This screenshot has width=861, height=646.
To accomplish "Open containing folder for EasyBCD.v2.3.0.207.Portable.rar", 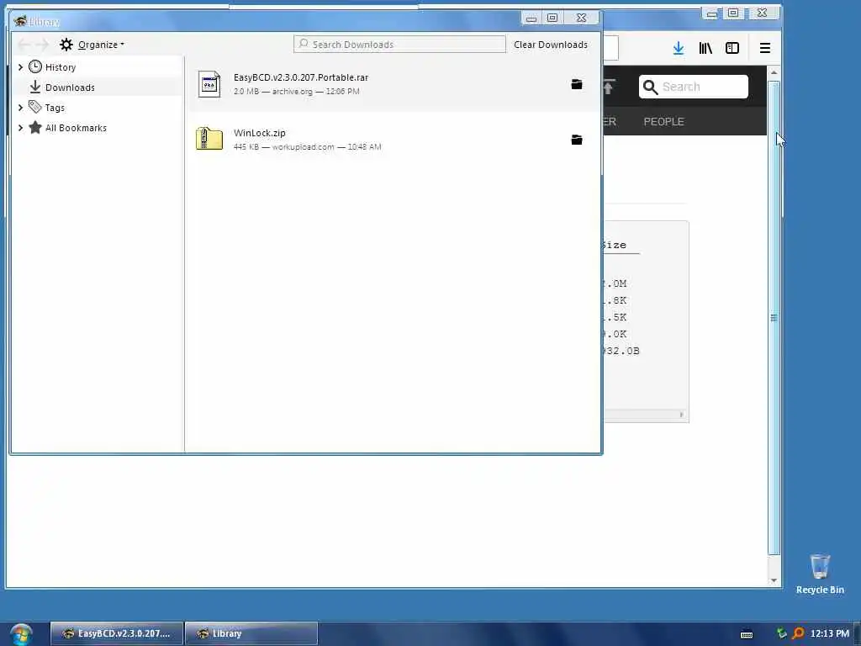I will [x=577, y=84].
